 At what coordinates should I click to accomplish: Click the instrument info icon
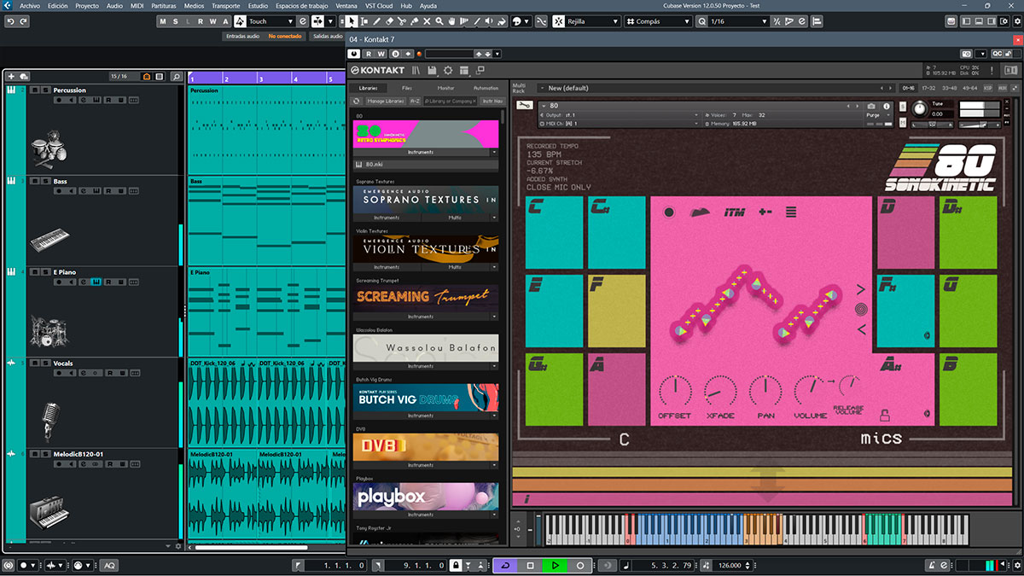point(886,106)
